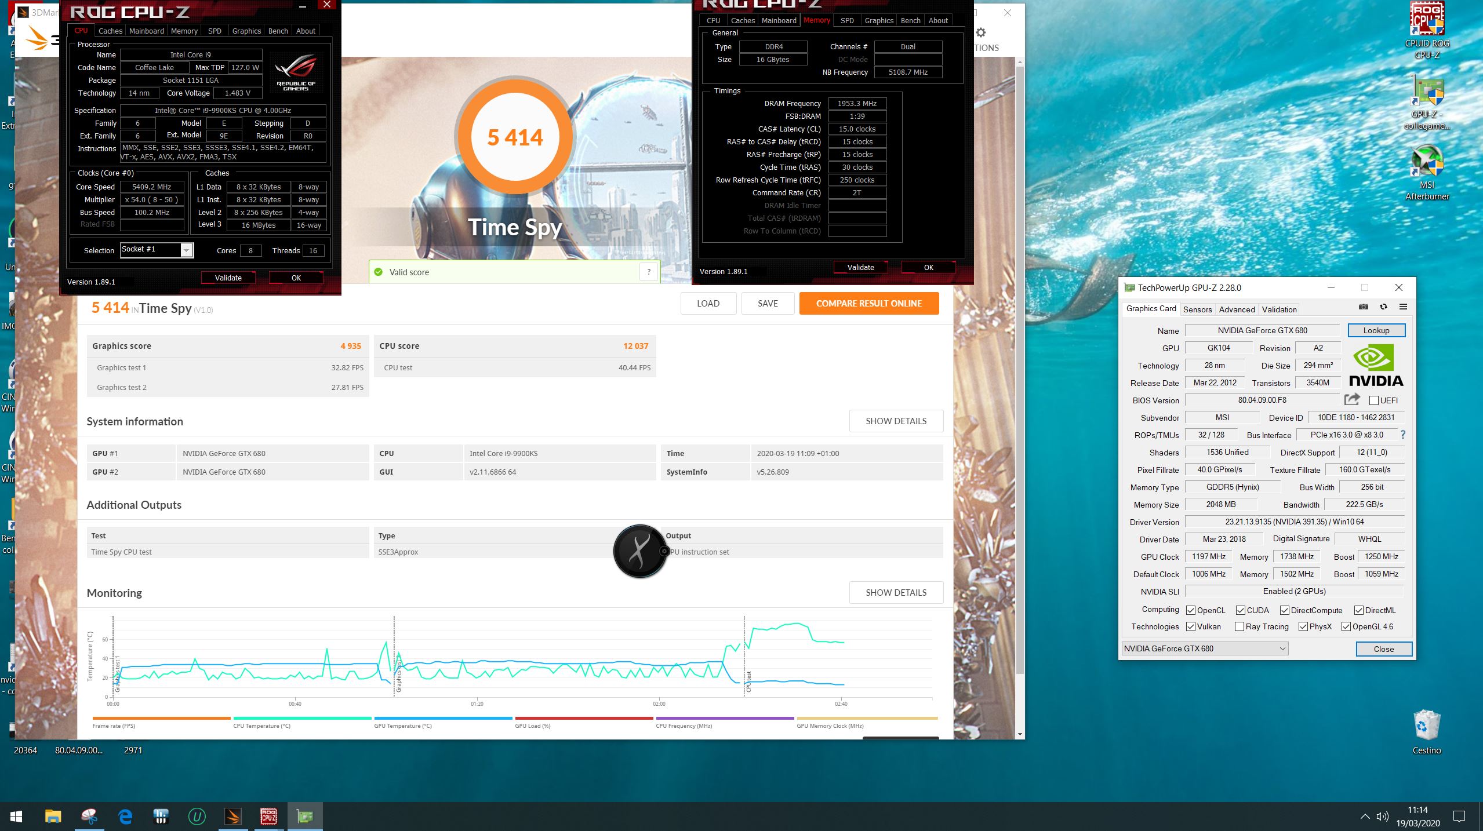Open the Snipping Tool taskbar icon
The image size is (1483, 831).
(x=89, y=817)
